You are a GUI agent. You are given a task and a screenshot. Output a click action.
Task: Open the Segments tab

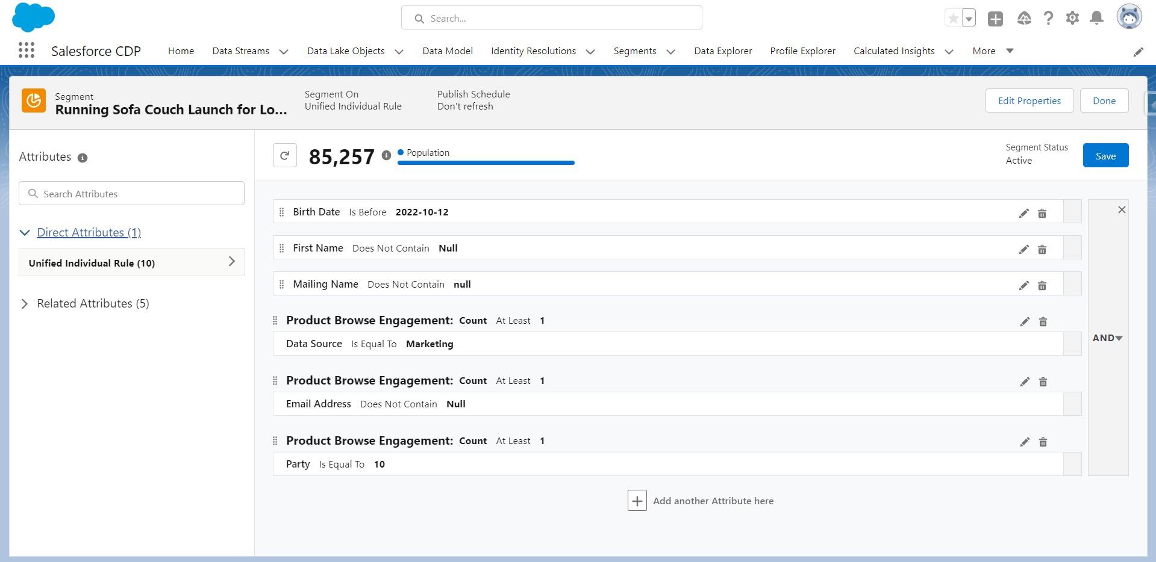click(x=635, y=51)
